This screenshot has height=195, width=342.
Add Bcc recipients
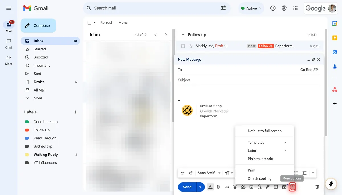309,70
